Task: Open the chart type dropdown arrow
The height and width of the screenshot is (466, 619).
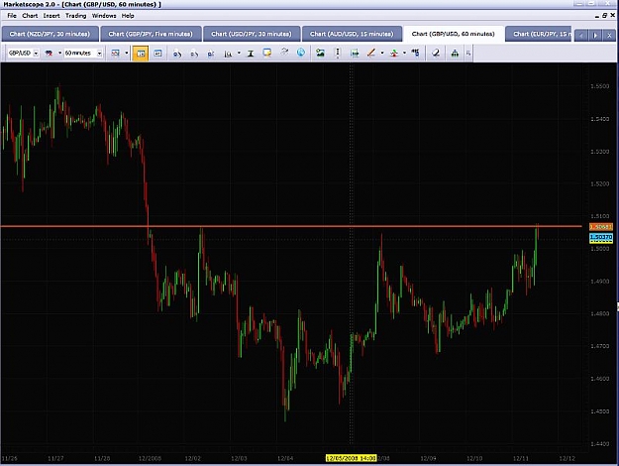Action: coord(127,53)
